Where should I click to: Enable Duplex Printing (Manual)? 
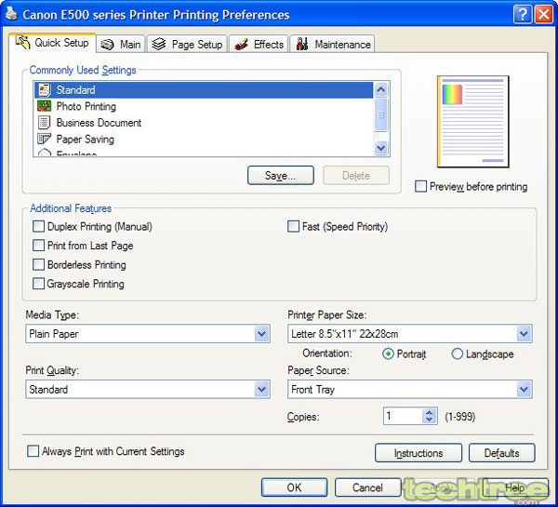[x=38, y=226]
